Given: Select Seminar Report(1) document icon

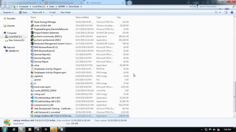Looking at the screenshot, I should [32, 54].
